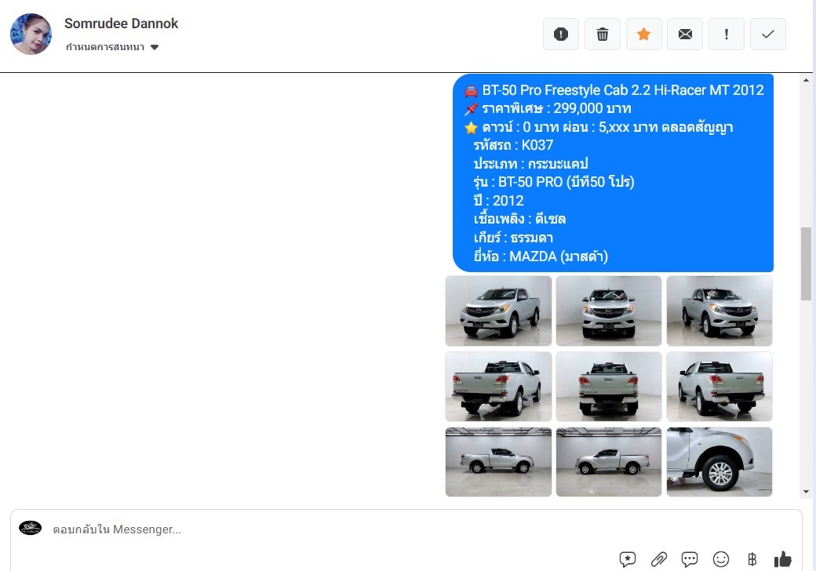Image resolution: width=816 pixels, height=571 pixels.
Task: Open the quick reply speech bubble icon
Action: (690, 559)
